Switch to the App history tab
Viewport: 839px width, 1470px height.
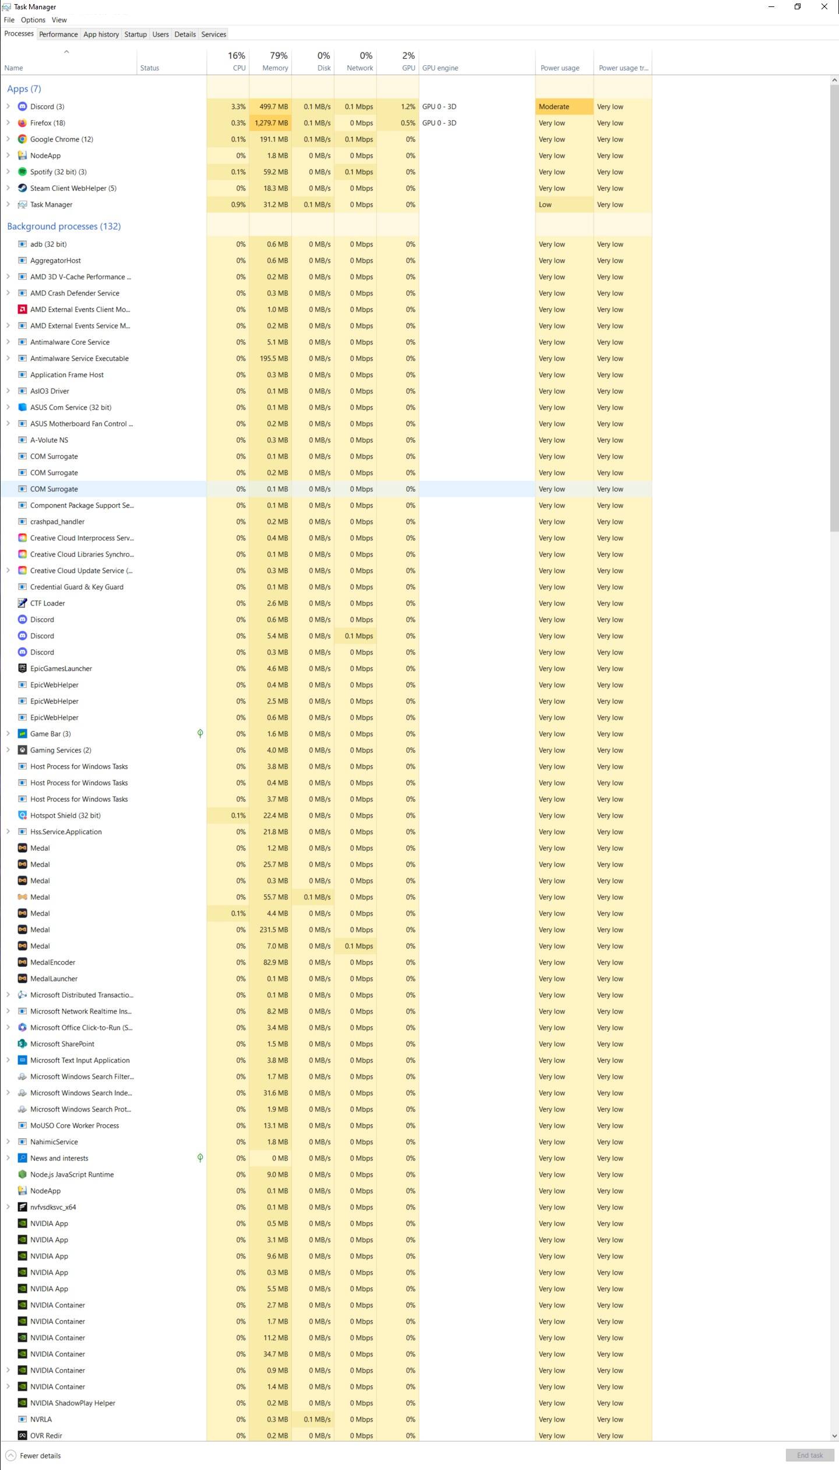point(101,34)
